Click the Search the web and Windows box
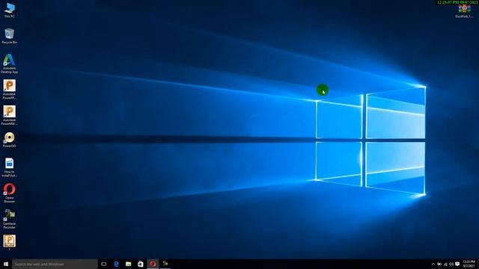Viewport: 479px width, 269px height. [x=55, y=264]
